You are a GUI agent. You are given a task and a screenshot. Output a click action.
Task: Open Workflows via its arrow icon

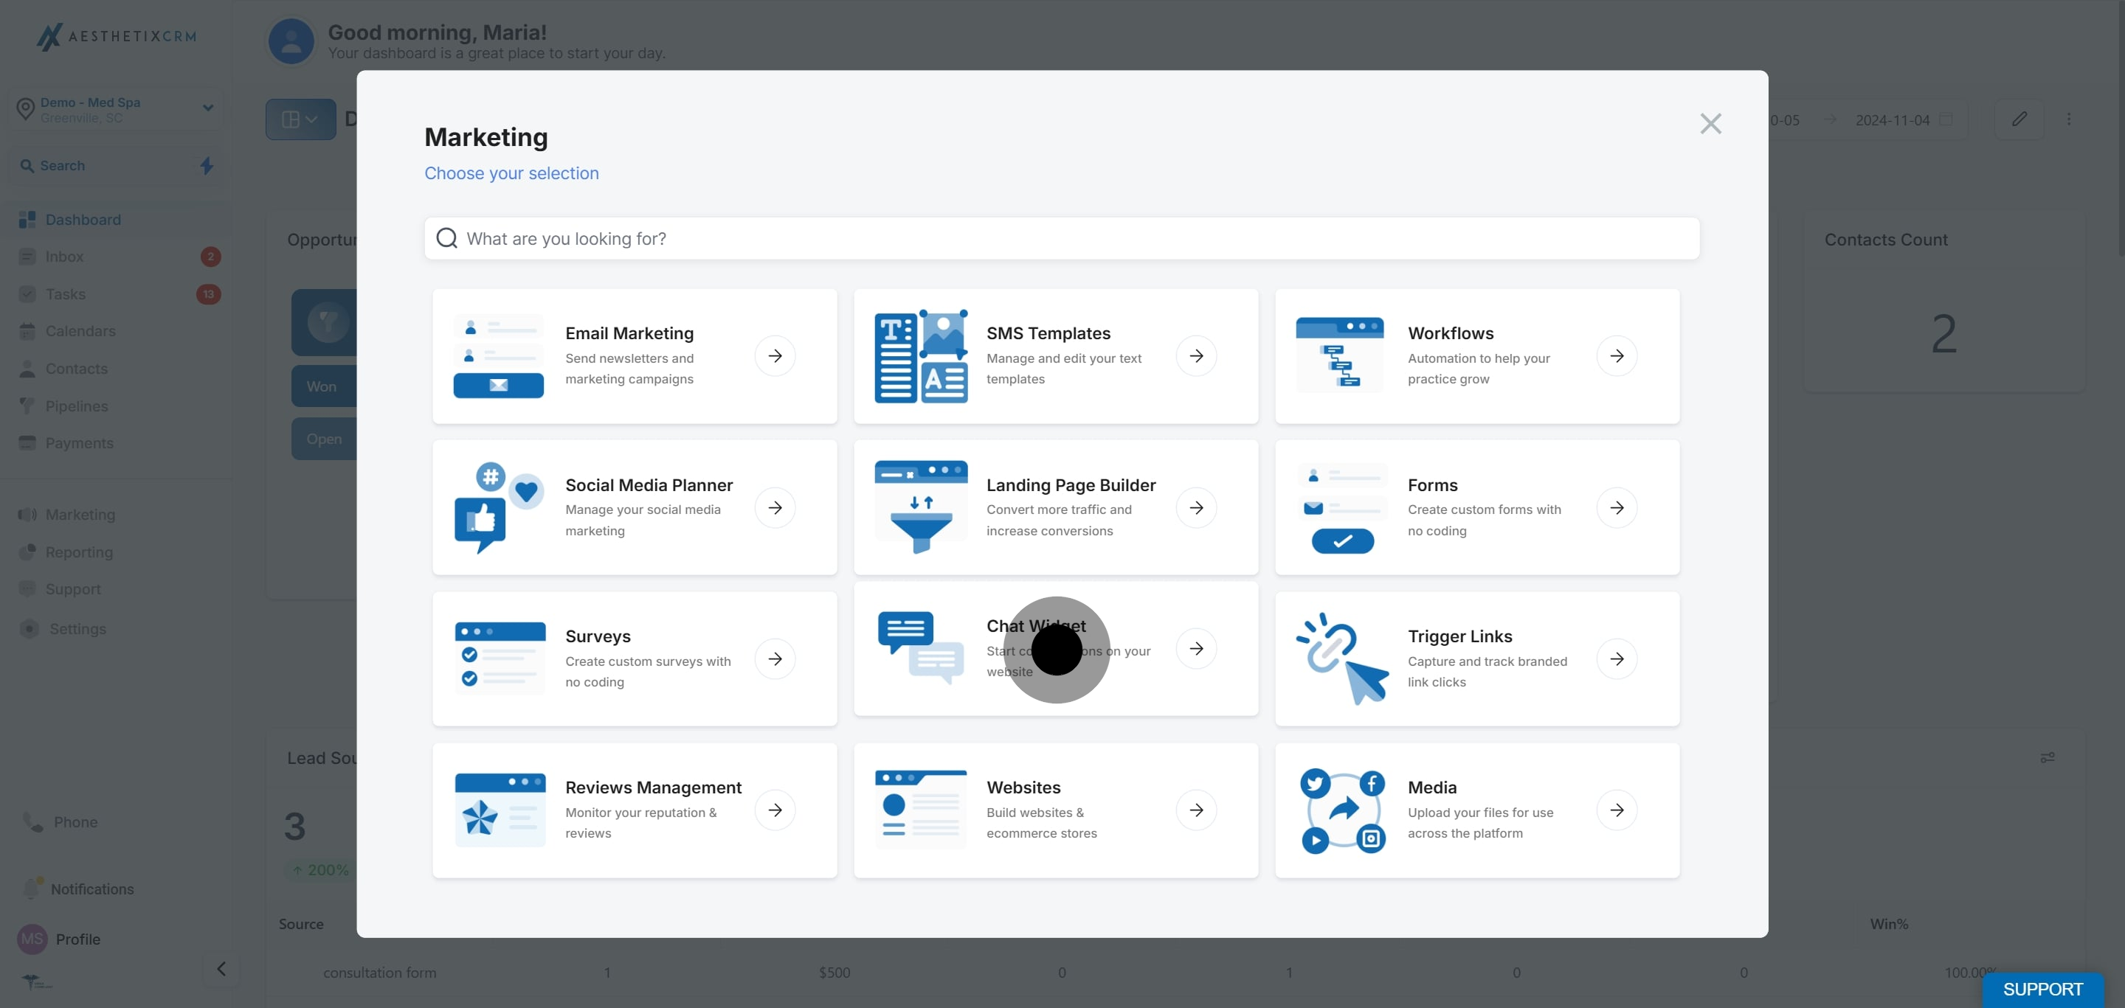tap(1616, 356)
